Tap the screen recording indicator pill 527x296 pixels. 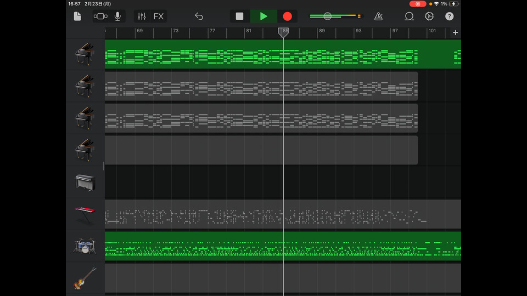coord(418,4)
